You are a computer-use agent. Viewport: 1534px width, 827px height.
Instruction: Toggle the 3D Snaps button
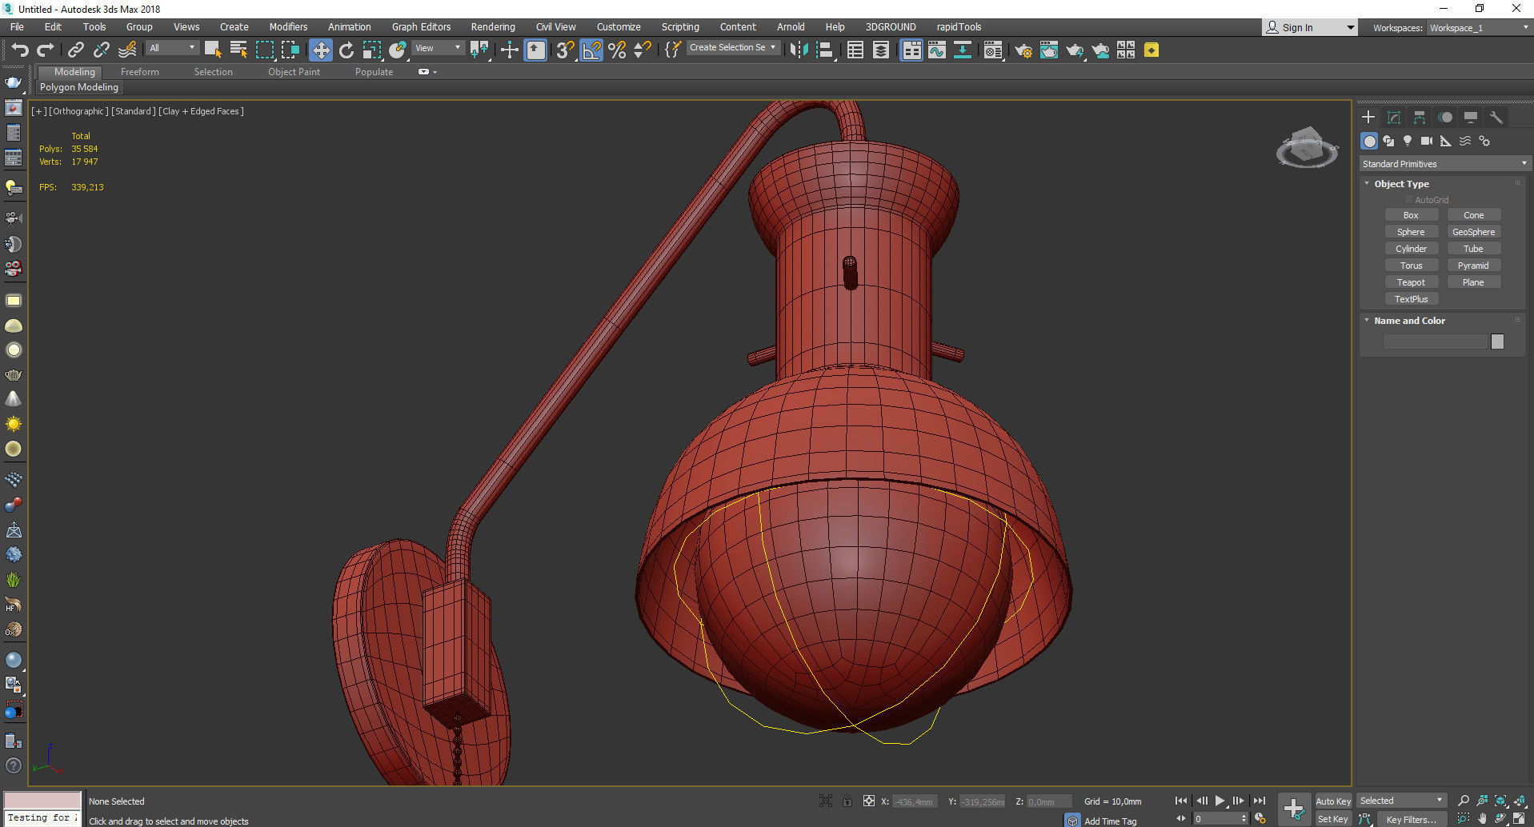(x=565, y=50)
